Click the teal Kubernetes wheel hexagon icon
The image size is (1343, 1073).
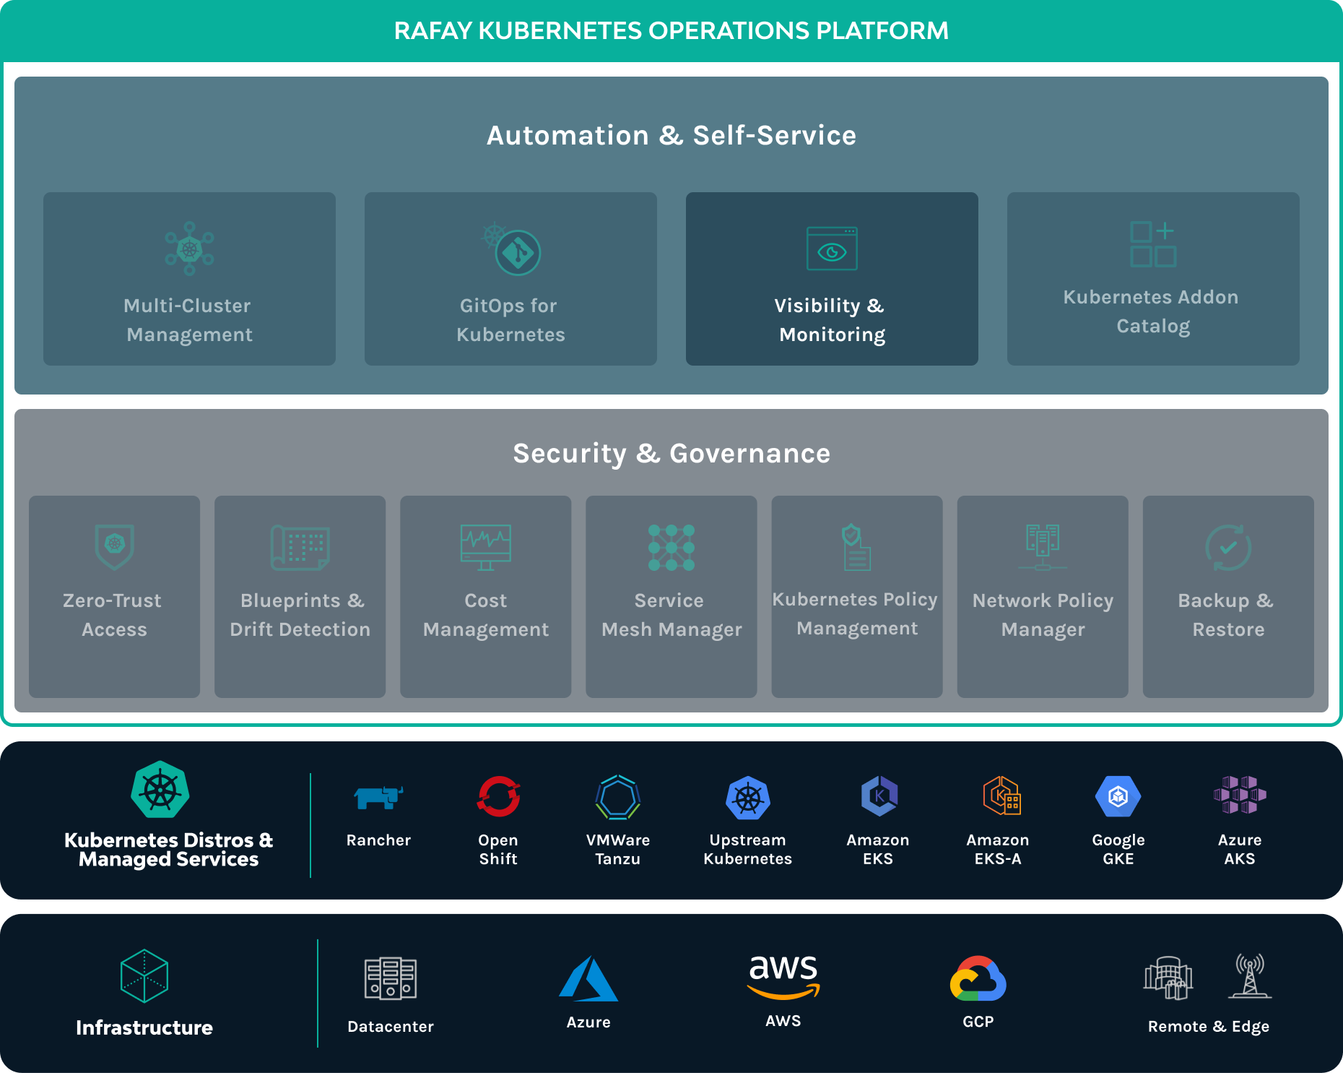[x=160, y=789]
